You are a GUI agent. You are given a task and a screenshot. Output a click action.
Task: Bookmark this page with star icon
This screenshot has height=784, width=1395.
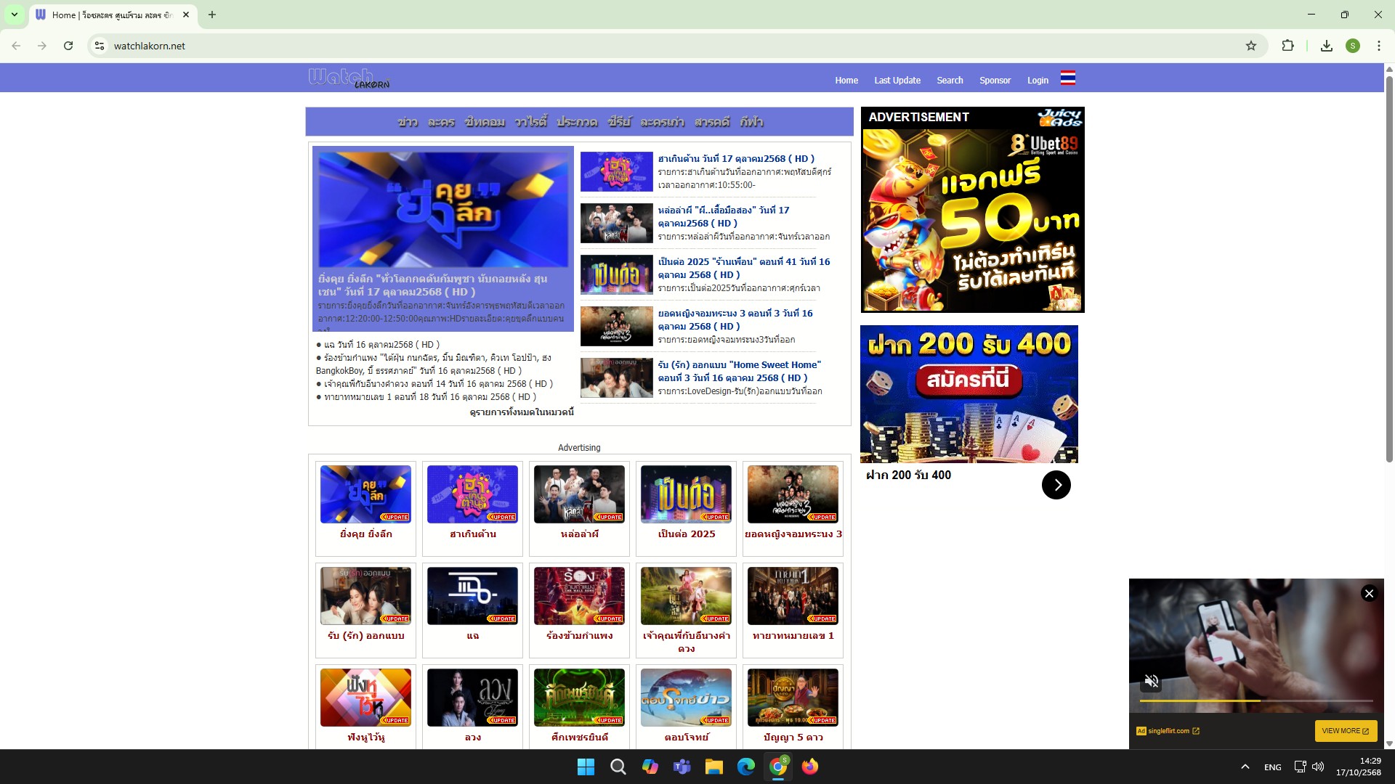click(1250, 46)
